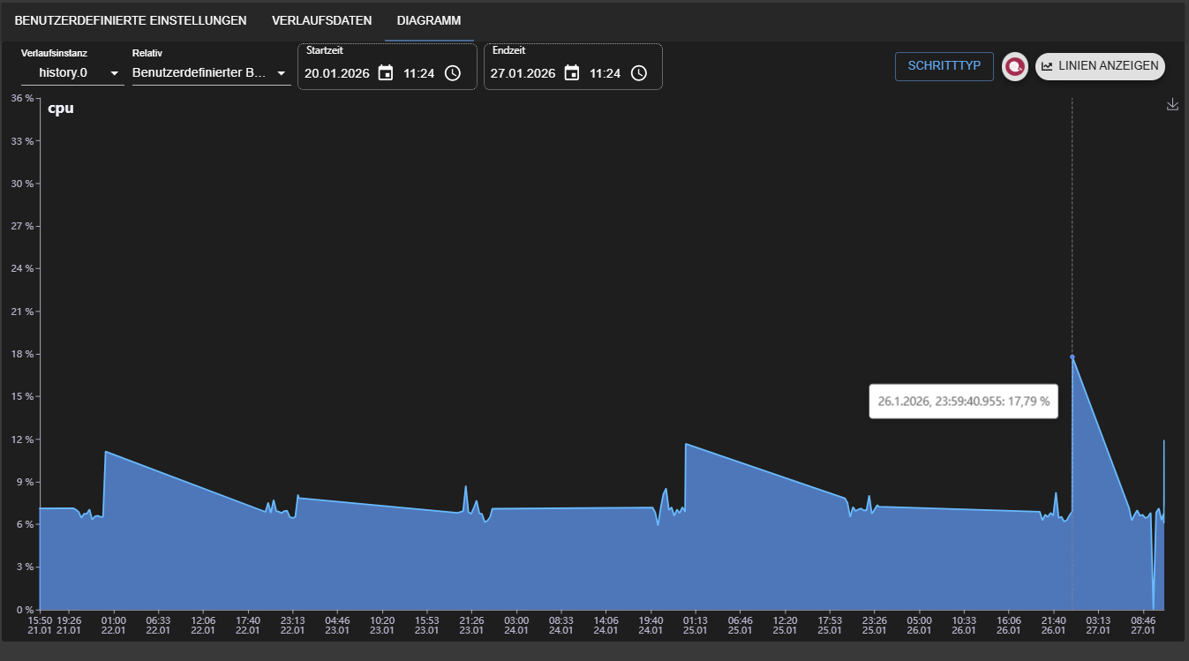Switch to BENUTZERDEFINIERTE EINSTELLUNGEN tab
Screen dimensions: 1189x661
[129, 19]
